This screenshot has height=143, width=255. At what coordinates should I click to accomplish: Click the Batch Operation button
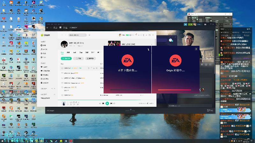[x=91, y=58]
